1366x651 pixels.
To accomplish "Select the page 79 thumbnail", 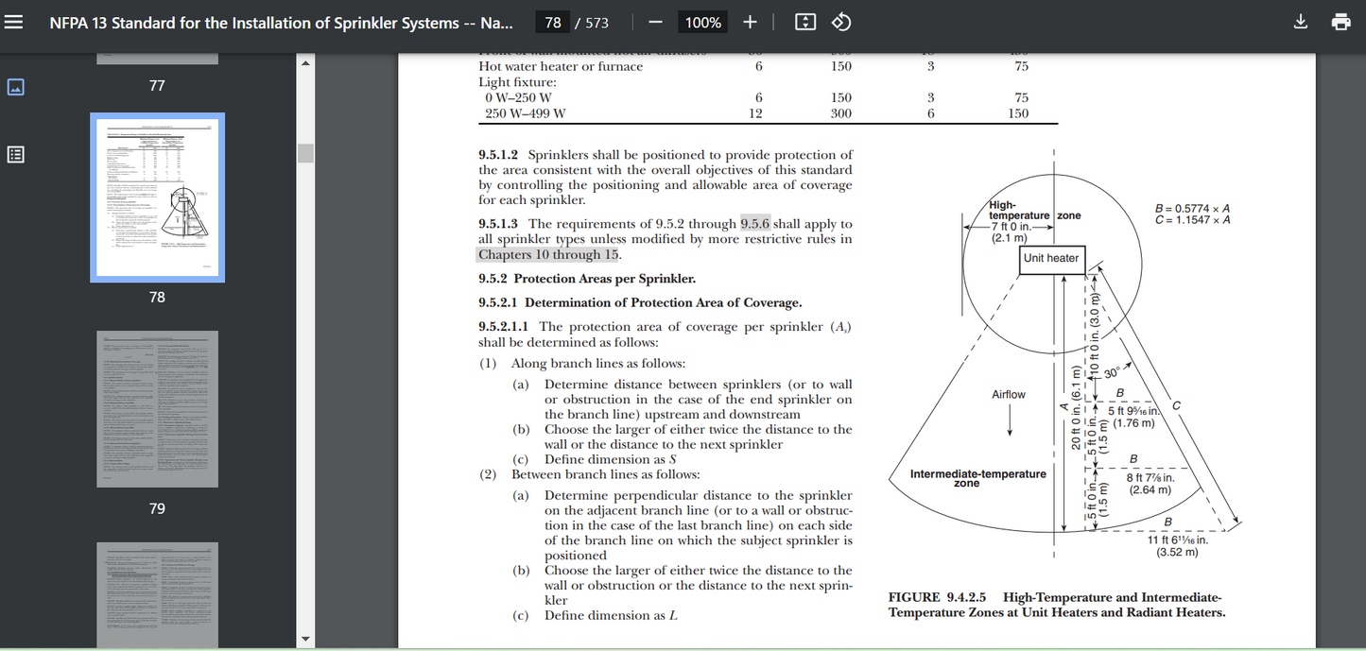I will coord(157,408).
